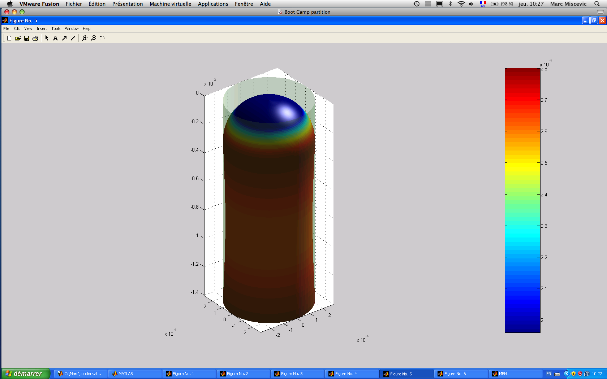
Task: Click the New Figure toolbar icon
Action: (9, 38)
